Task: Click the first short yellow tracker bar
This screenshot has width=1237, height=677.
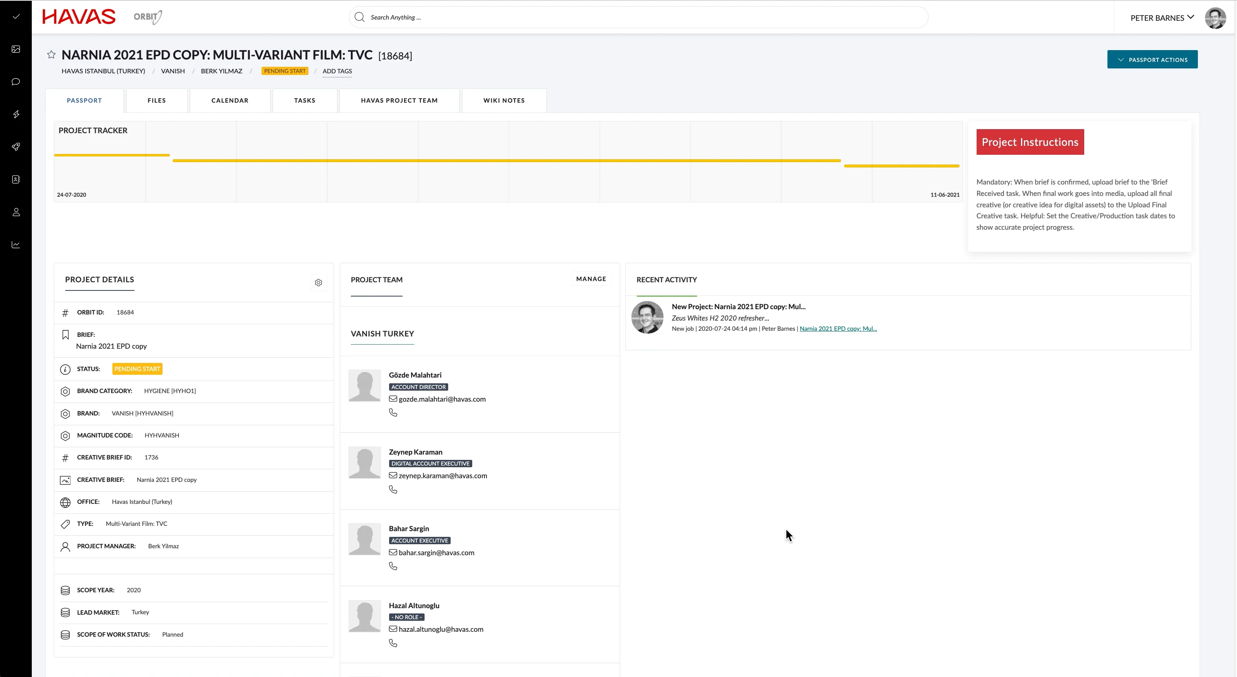Action: pos(112,155)
